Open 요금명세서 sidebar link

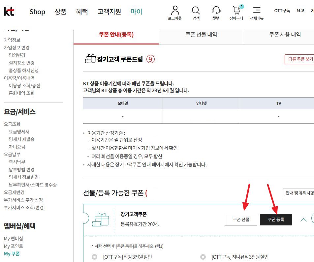coord(19,132)
